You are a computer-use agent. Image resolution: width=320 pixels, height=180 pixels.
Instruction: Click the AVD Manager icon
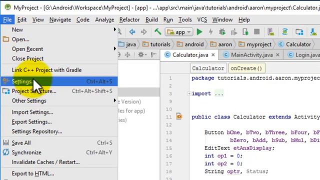(271, 32)
